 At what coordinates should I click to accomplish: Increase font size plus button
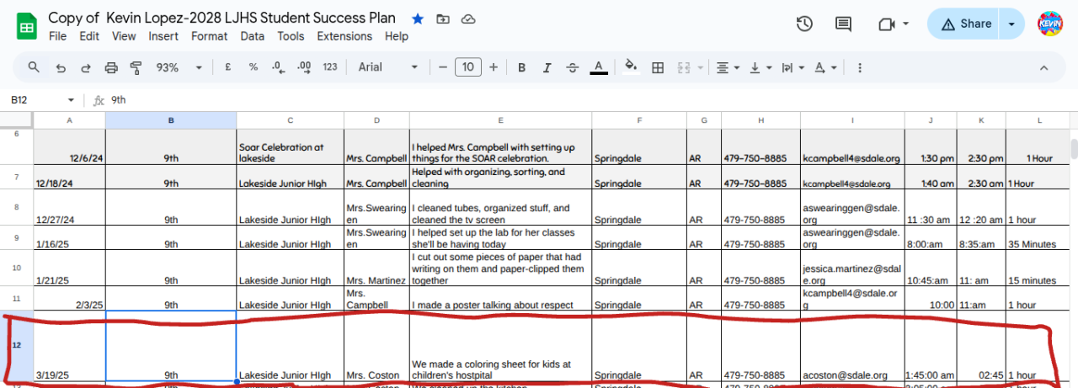tap(494, 67)
